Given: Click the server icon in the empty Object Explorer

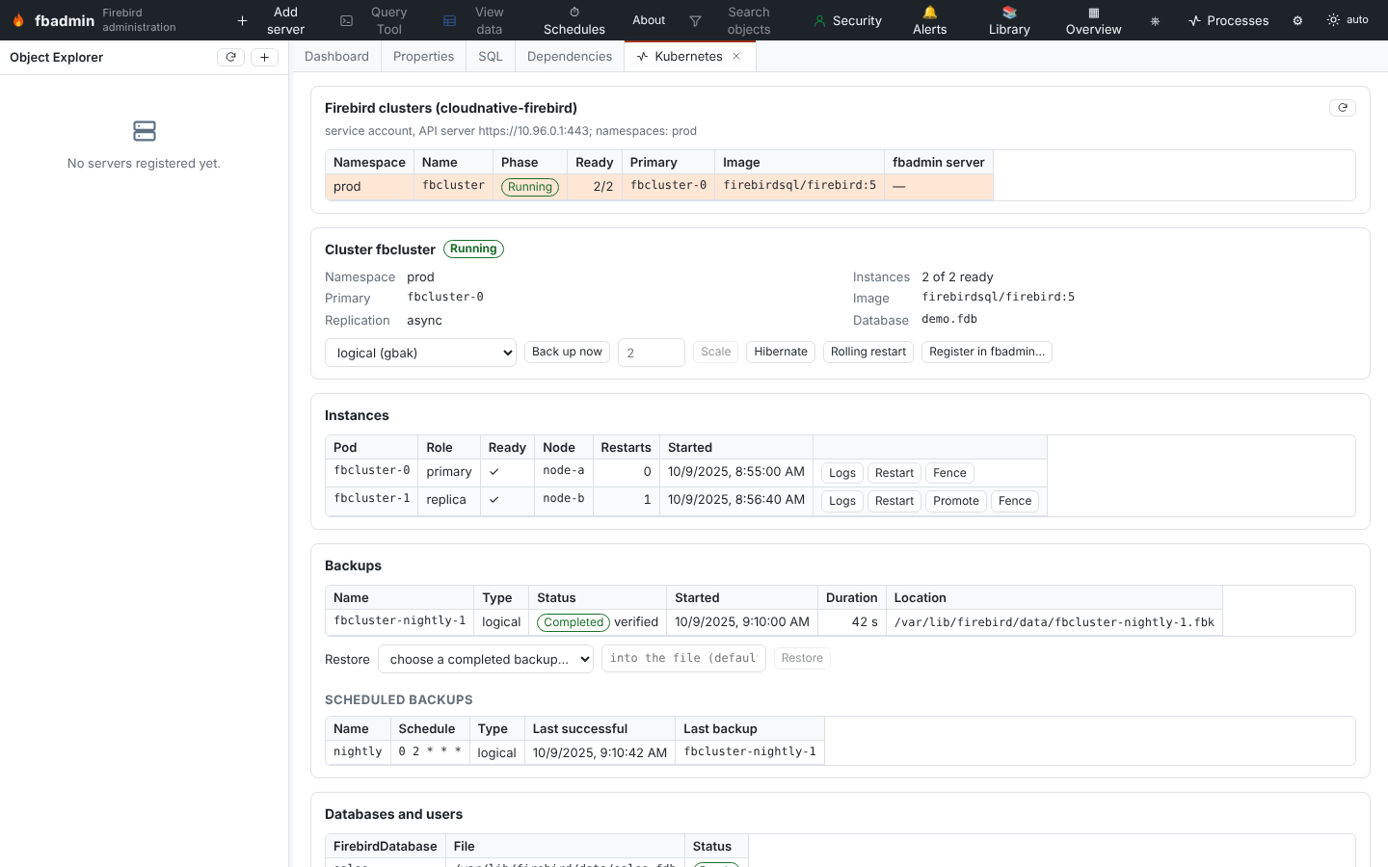Looking at the screenshot, I should (145, 131).
